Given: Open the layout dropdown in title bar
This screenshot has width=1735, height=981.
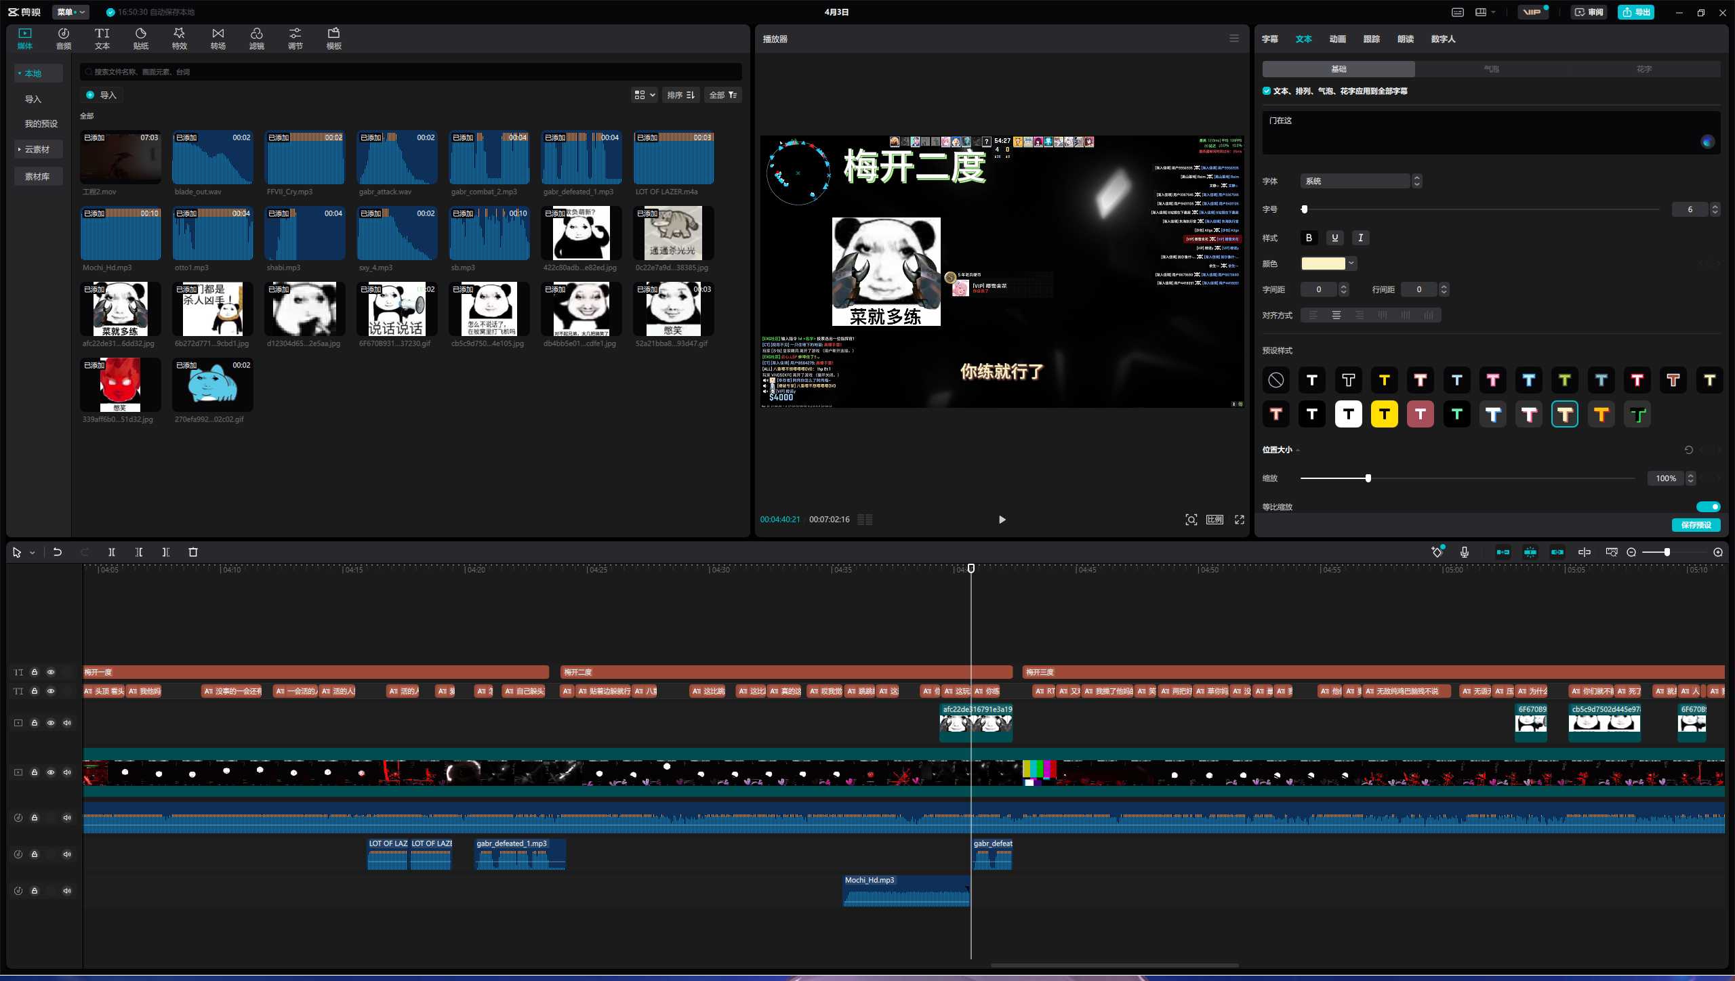Looking at the screenshot, I should coord(1485,12).
